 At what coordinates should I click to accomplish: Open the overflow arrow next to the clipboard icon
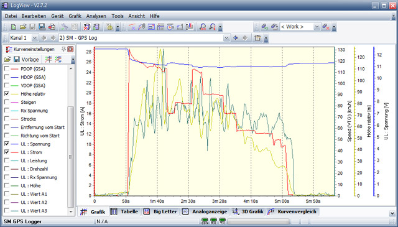pos(266,39)
